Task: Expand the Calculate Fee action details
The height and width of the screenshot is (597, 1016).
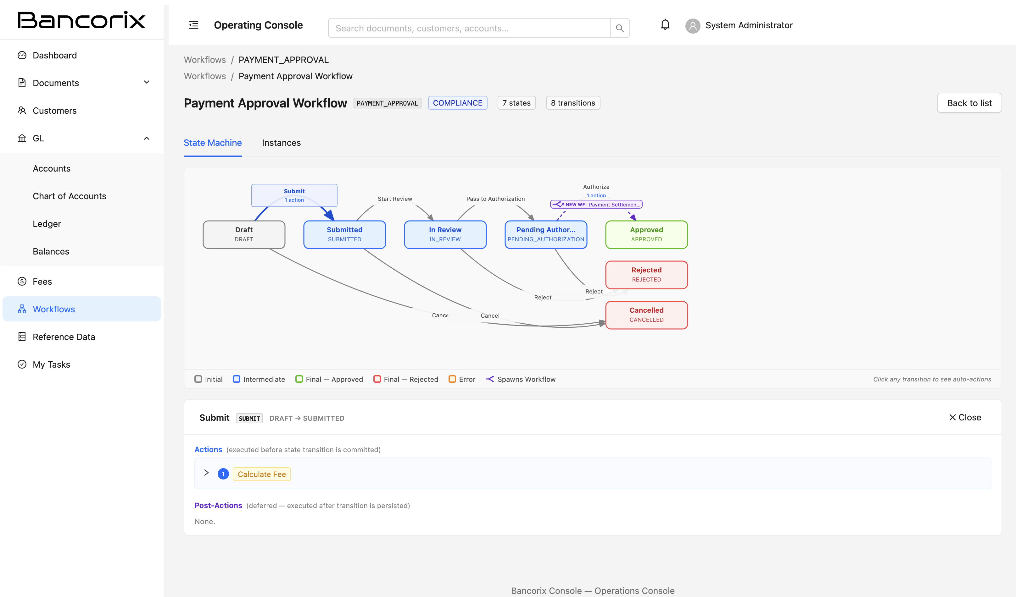Action: [x=206, y=473]
